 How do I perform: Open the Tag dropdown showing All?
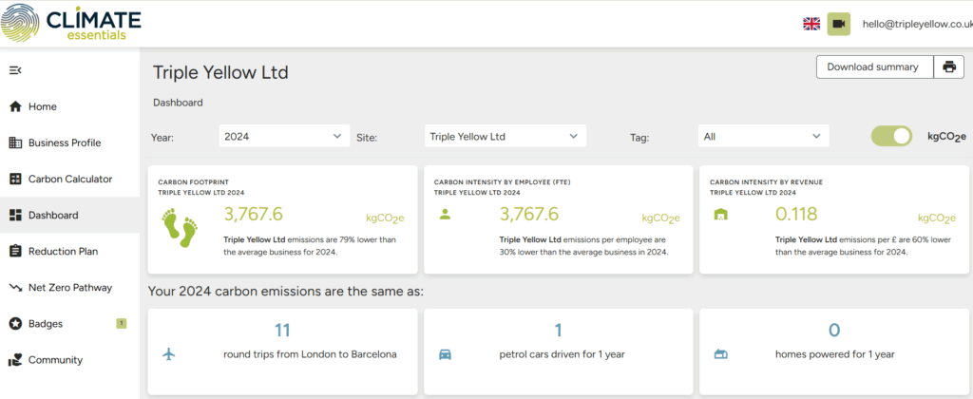pyautogui.click(x=763, y=137)
